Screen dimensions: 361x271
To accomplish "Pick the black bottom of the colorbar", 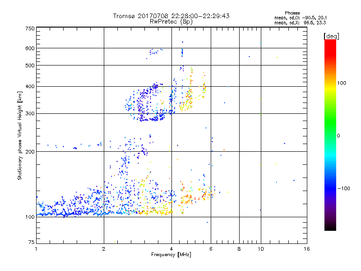I will tap(330, 228).
